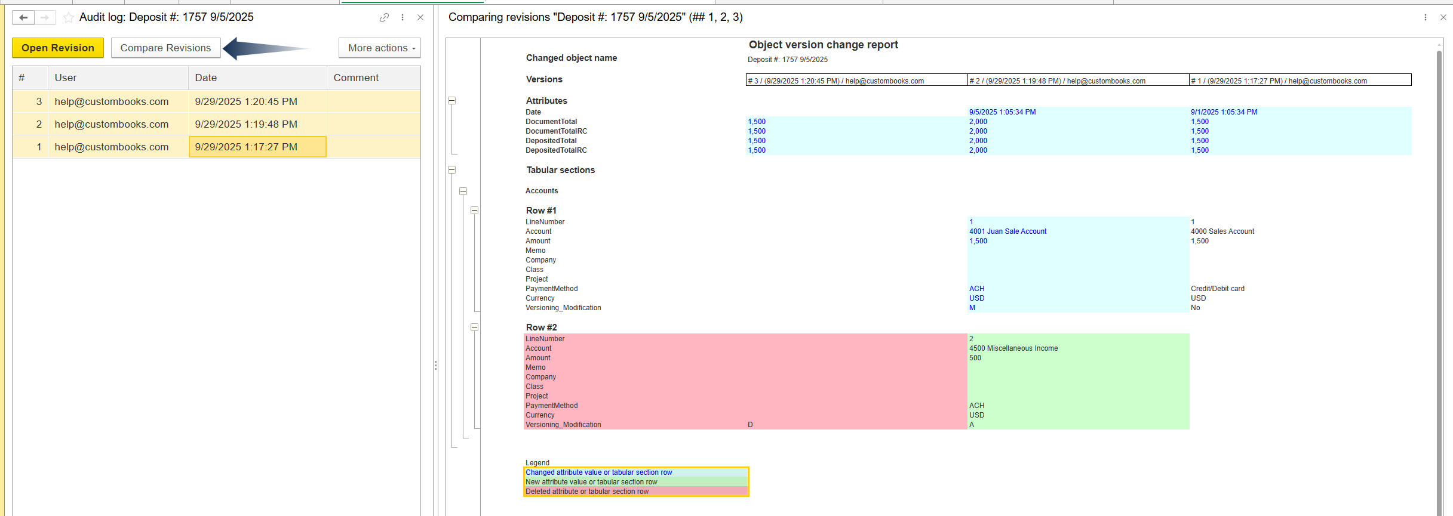Click the Compare Revisions button
1453x516 pixels.
(165, 48)
